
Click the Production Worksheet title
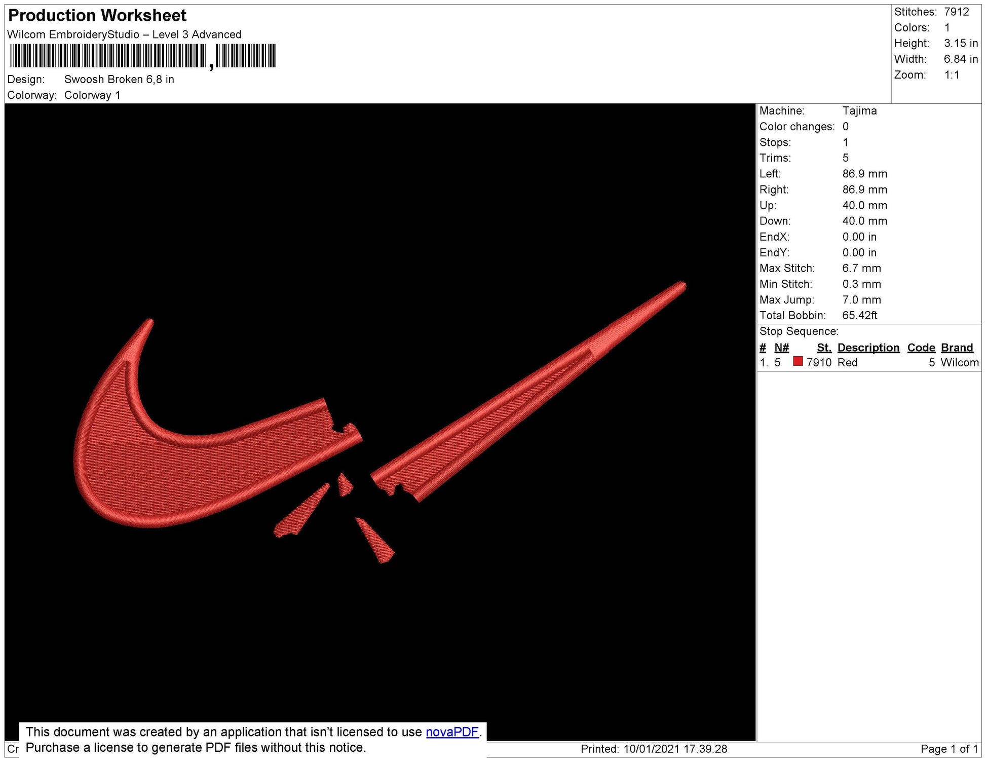(x=97, y=15)
